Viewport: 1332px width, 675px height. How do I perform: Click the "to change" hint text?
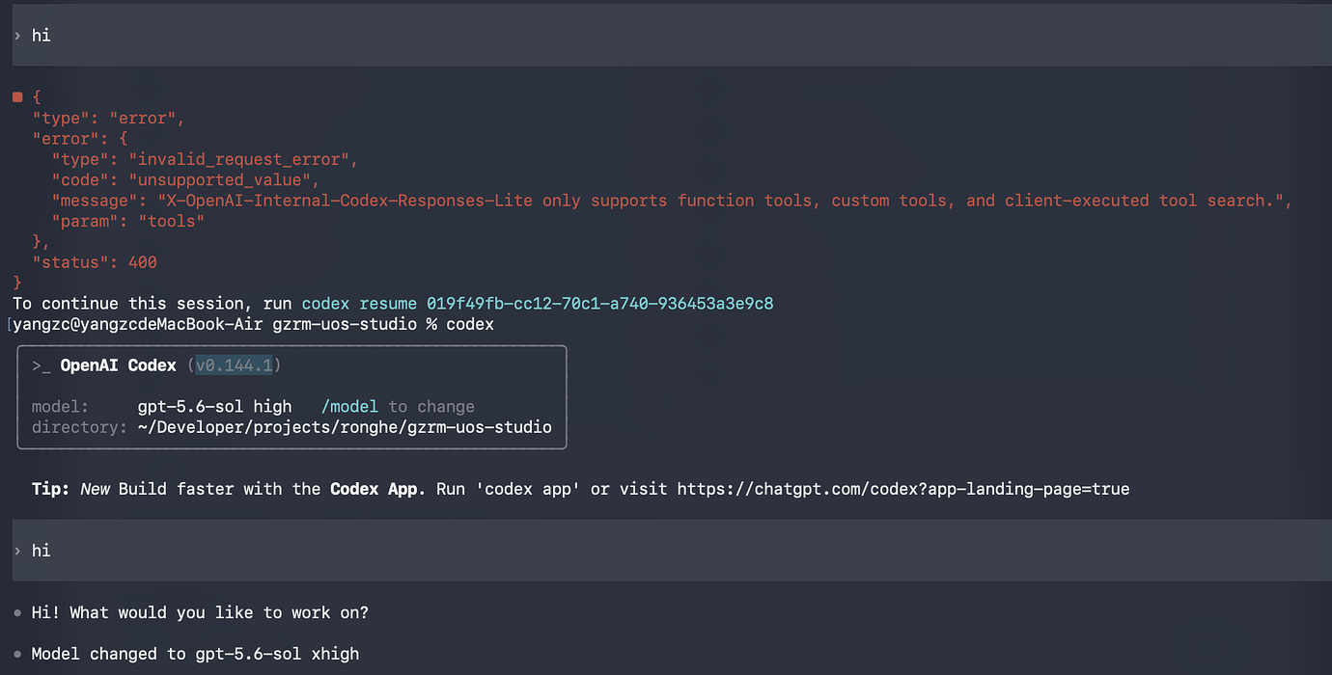click(x=431, y=407)
